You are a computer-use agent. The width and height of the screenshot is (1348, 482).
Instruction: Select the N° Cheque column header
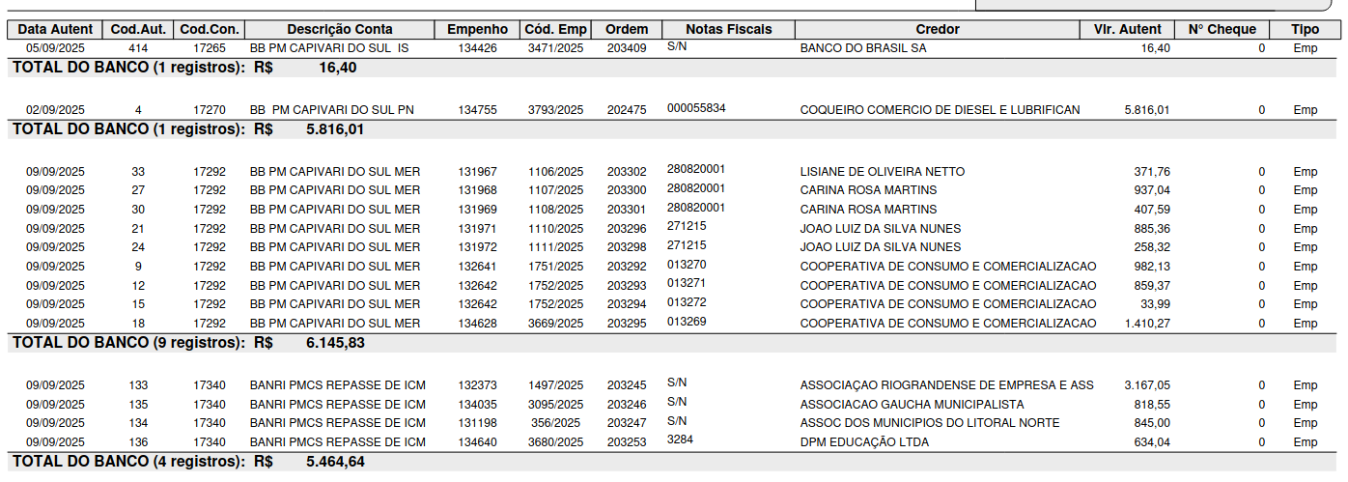coord(1222,29)
